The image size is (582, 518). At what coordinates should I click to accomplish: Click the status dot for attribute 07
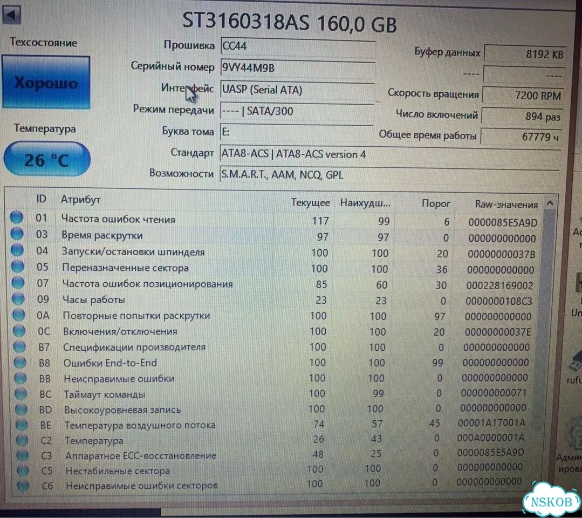[x=18, y=283]
